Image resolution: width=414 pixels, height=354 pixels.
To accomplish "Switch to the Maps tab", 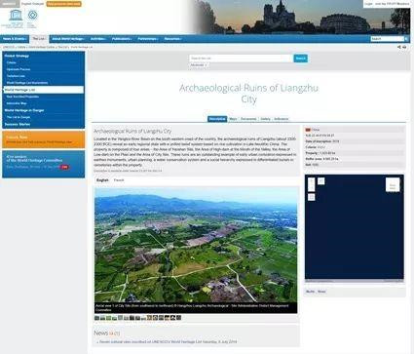I will (x=233, y=119).
